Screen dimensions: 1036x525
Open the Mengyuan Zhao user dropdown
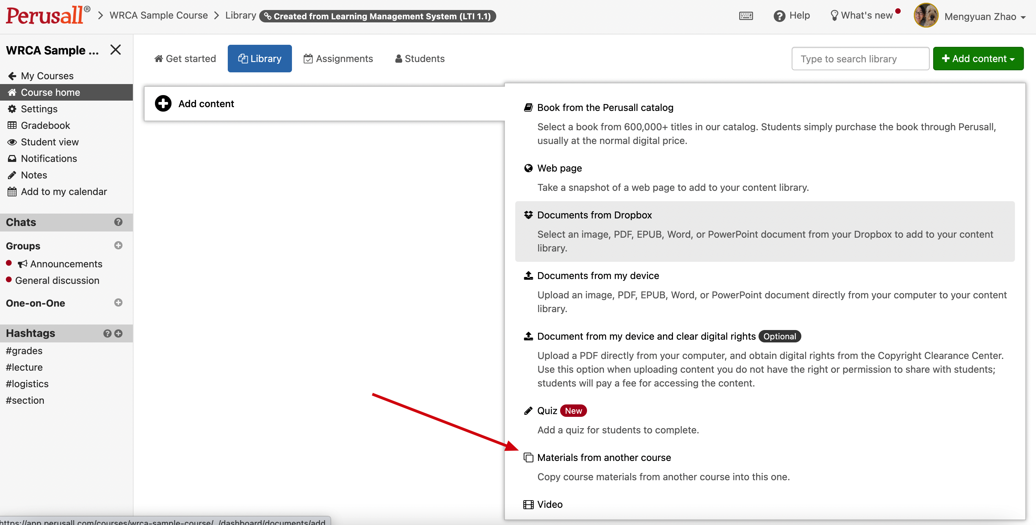point(985,17)
